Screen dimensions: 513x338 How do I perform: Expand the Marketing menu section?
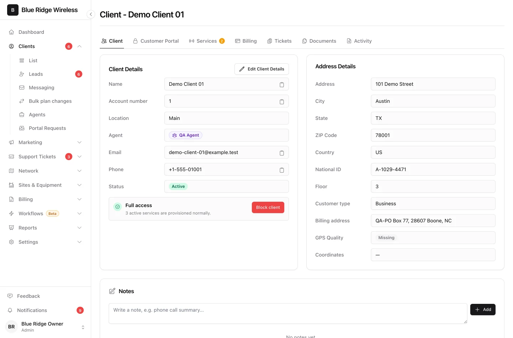[79, 142]
